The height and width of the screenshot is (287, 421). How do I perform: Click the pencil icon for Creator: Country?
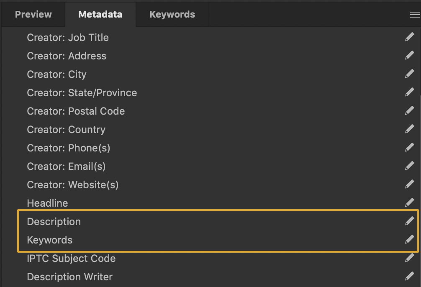coord(409,129)
